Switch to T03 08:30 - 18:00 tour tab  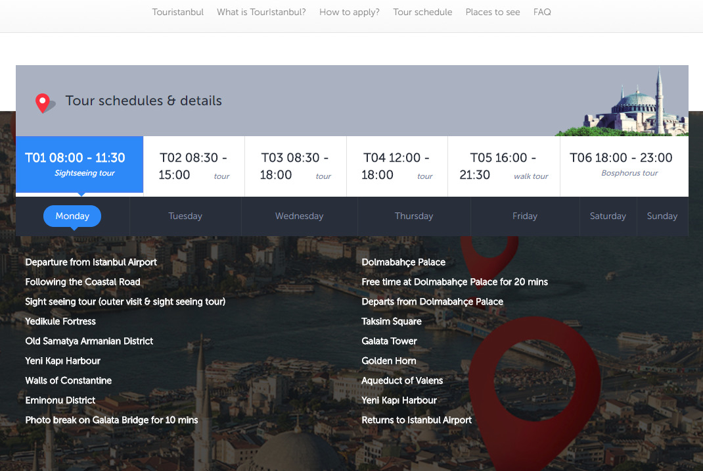pos(296,166)
